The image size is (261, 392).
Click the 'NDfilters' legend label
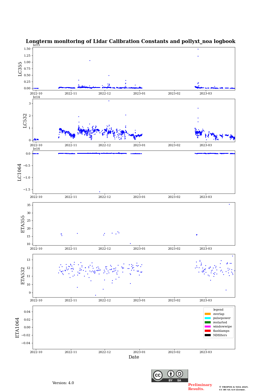[220, 335]
